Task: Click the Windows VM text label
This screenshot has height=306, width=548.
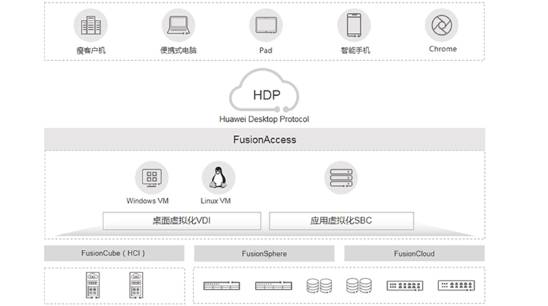Action: (x=147, y=201)
